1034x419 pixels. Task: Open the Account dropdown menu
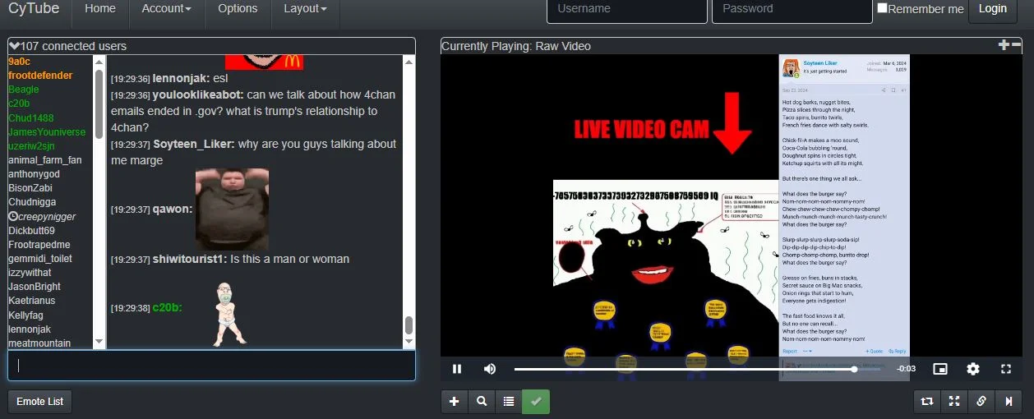[x=166, y=8]
